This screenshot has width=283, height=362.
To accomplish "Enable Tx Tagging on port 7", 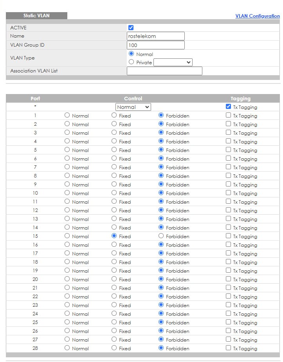I will (x=228, y=167).
